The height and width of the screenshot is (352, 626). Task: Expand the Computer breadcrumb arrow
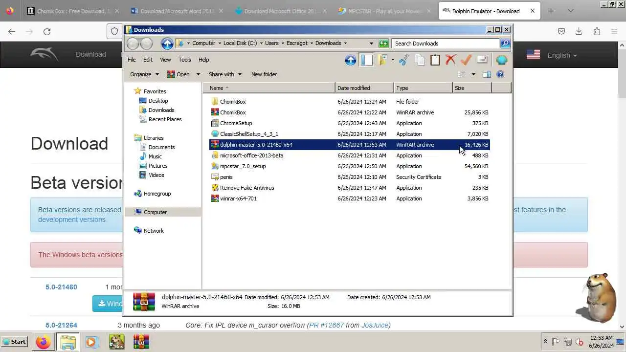click(220, 43)
